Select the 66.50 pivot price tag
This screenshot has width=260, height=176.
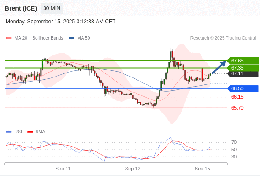(242, 88)
